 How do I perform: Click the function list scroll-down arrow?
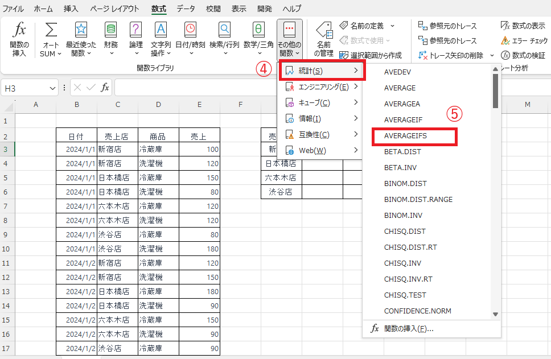(x=495, y=314)
